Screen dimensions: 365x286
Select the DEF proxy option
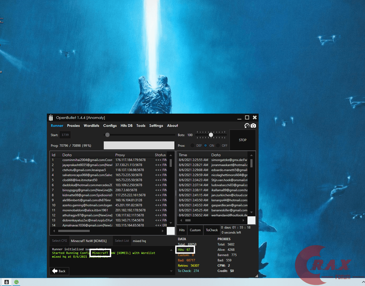[x=193, y=145]
